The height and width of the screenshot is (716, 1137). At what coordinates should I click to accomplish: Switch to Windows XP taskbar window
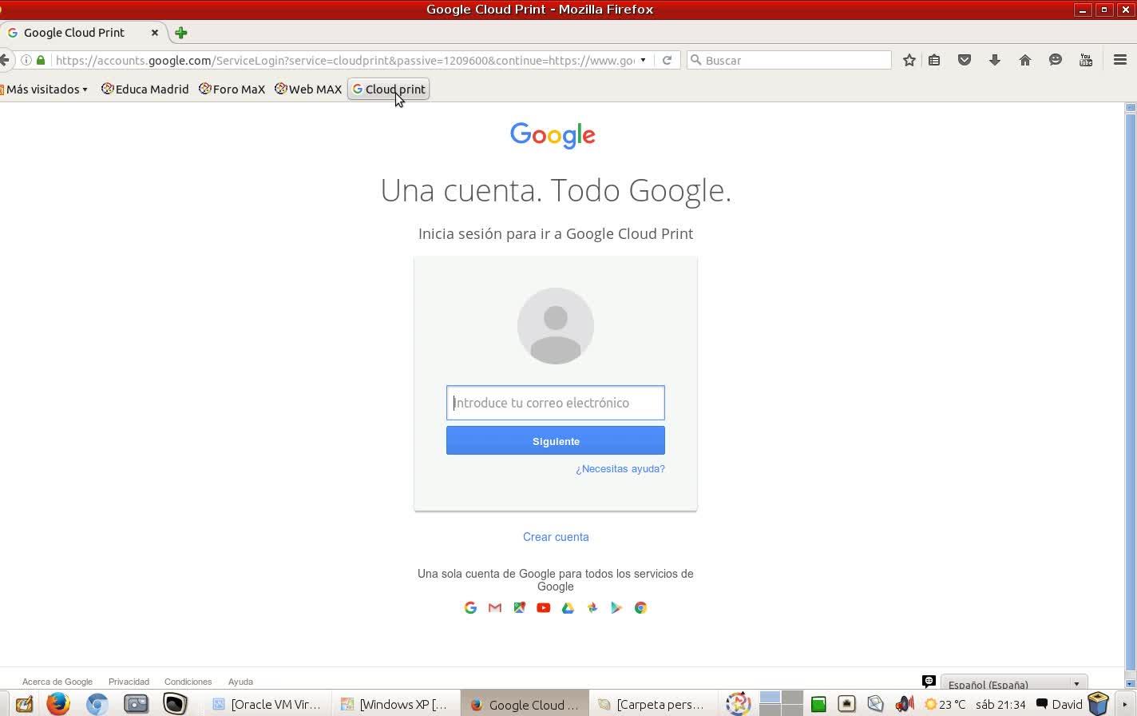click(x=395, y=704)
